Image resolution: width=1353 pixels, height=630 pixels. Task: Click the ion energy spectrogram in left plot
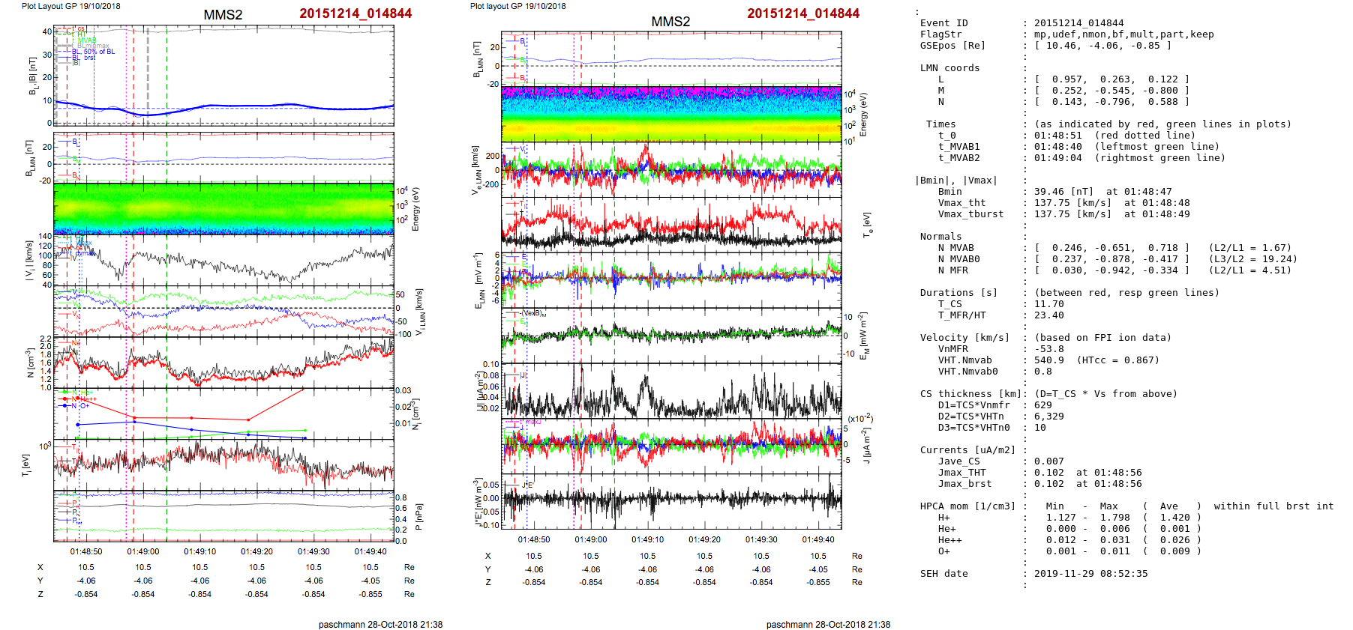coord(223,208)
